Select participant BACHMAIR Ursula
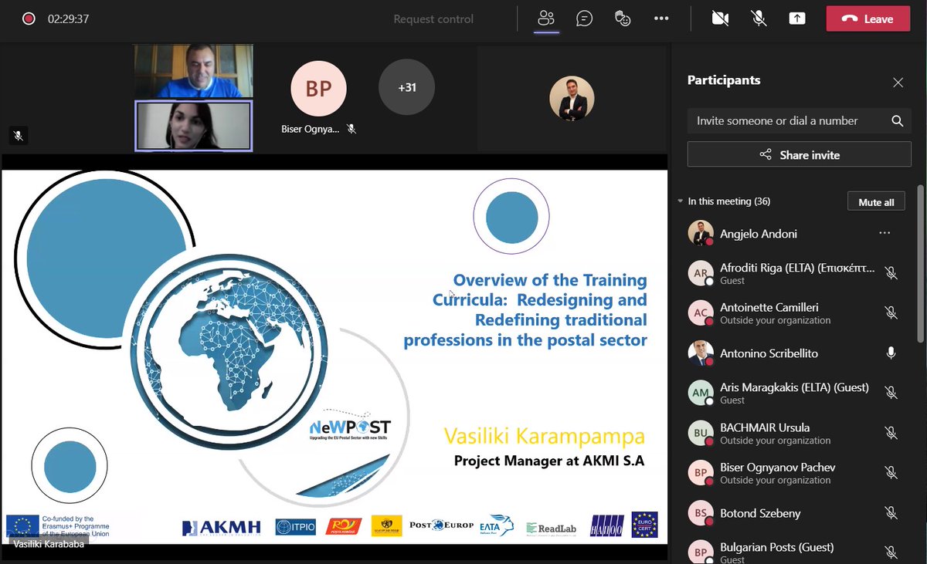The image size is (927, 564). tap(794, 433)
